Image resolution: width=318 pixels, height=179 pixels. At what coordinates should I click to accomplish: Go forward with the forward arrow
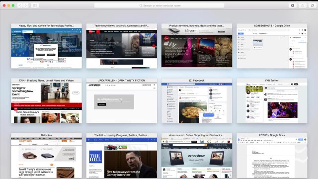(26, 5)
